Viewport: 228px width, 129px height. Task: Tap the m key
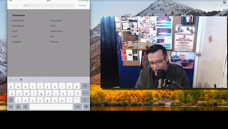coord(62,100)
